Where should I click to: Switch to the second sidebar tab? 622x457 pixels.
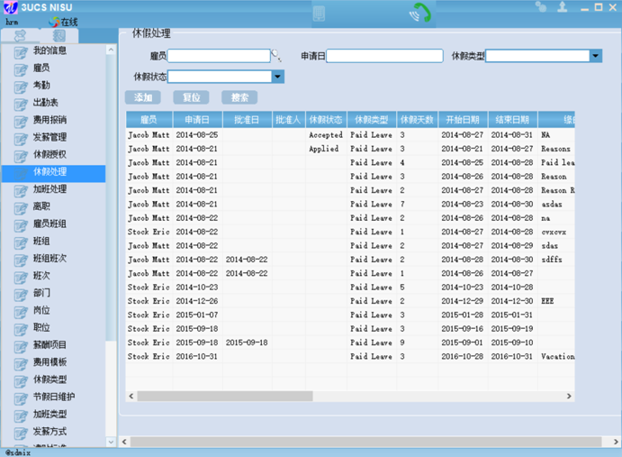pyautogui.click(x=59, y=36)
